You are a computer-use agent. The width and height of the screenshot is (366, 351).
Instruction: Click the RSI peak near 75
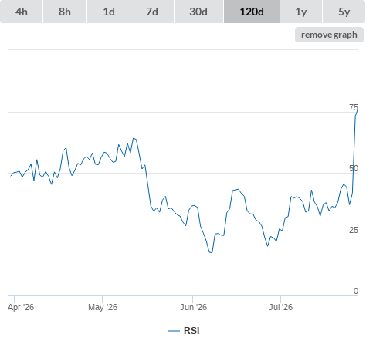tap(358, 110)
